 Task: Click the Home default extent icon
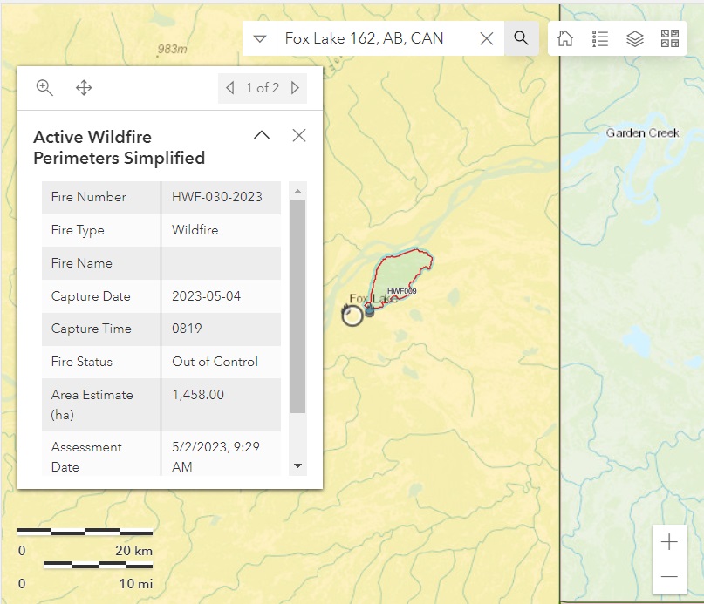coord(565,38)
